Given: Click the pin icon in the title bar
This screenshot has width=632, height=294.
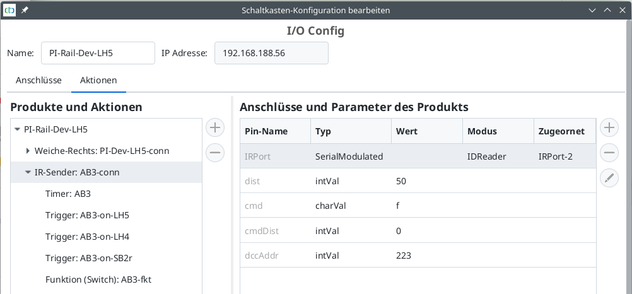Looking at the screenshot, I should 25,11.
